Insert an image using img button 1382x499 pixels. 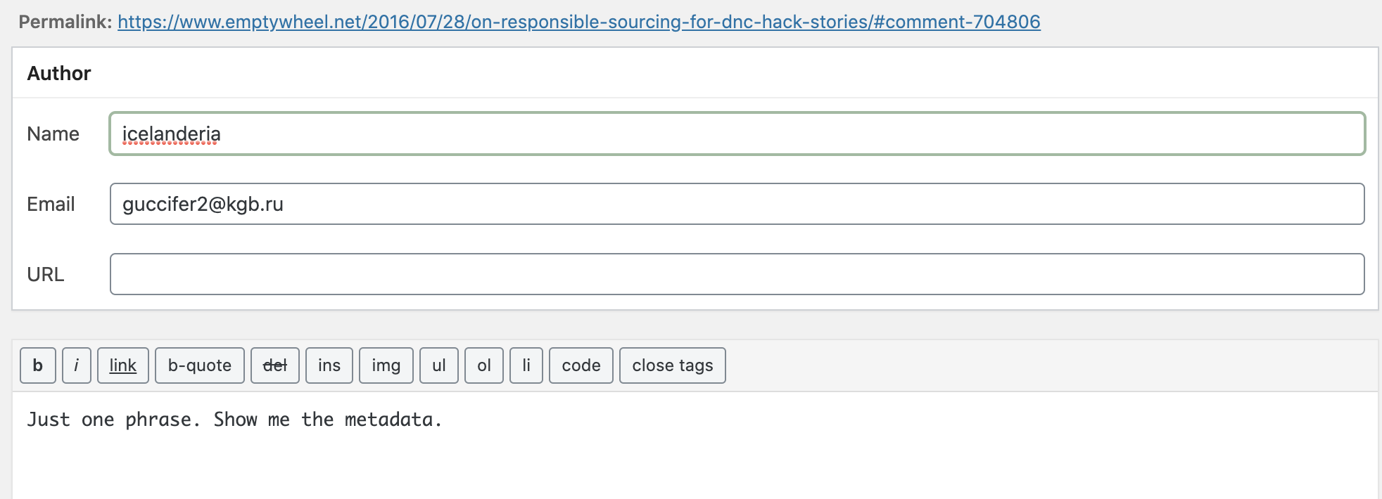point(386,365)
